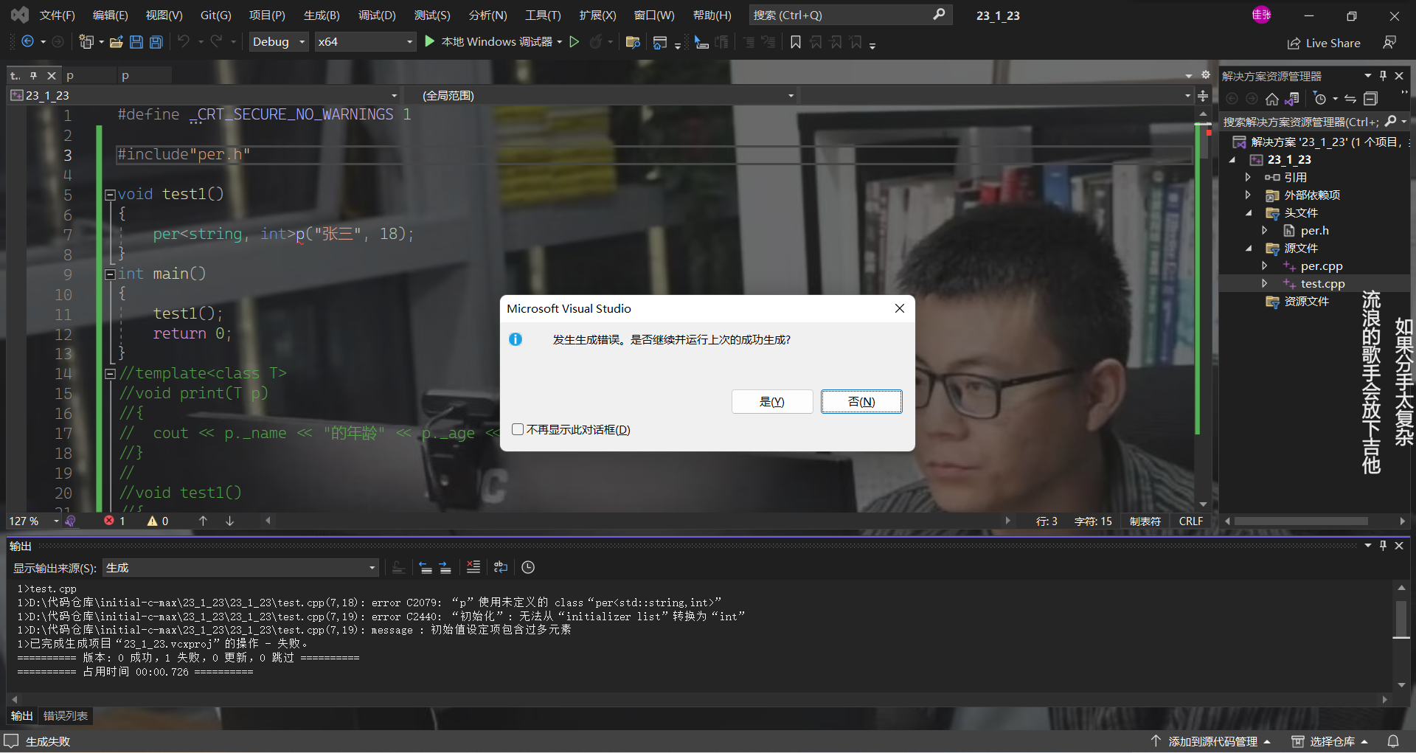This screenshot has height=753, width=1416.
Task: Toggle word wrap in output window
Action: (x=501, y=567)
